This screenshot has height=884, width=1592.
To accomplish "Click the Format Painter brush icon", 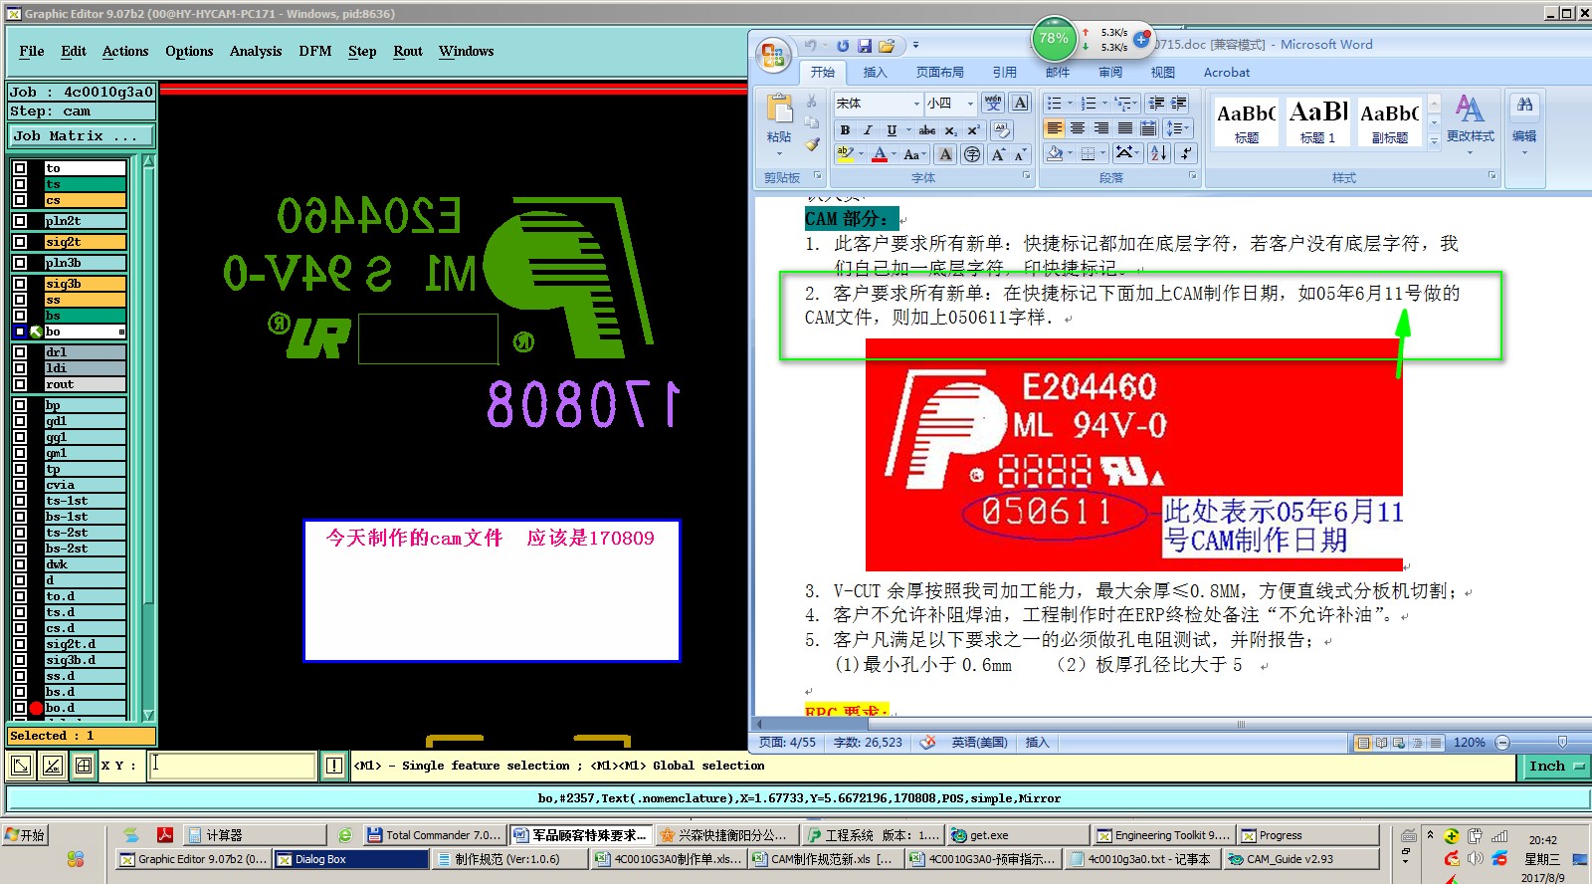I will click(812, 145).
